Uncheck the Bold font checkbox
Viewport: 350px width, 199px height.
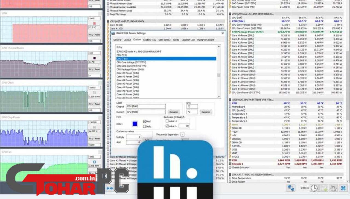[144, 121]
